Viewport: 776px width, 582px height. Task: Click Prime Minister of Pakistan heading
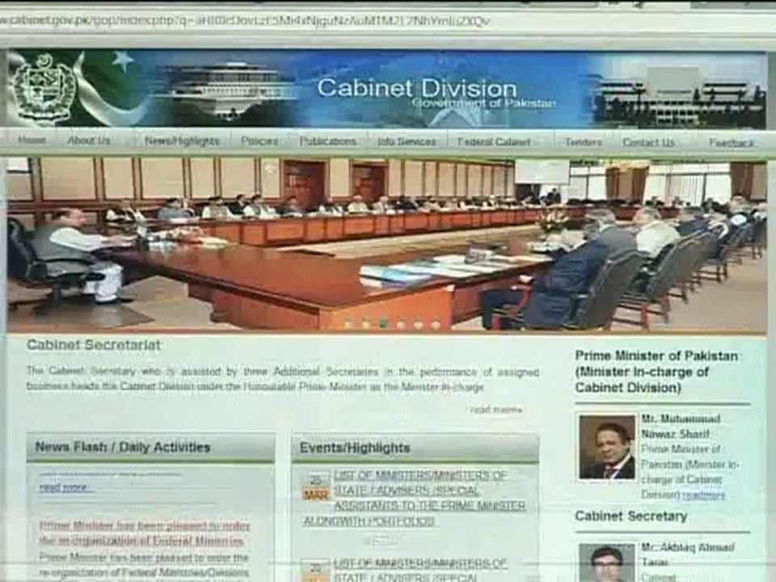[x=656, y=372]
